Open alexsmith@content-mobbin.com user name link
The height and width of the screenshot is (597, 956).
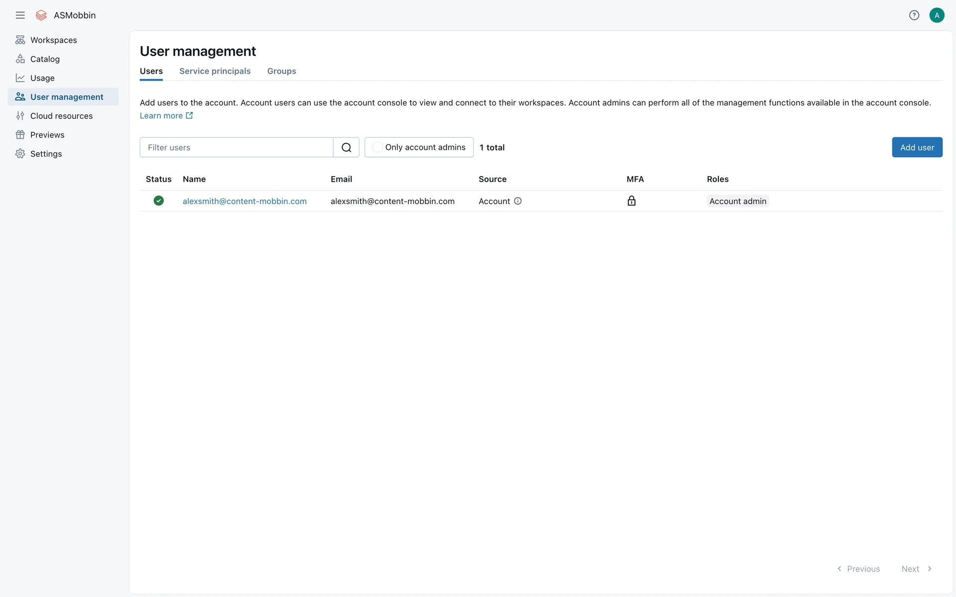244,201
